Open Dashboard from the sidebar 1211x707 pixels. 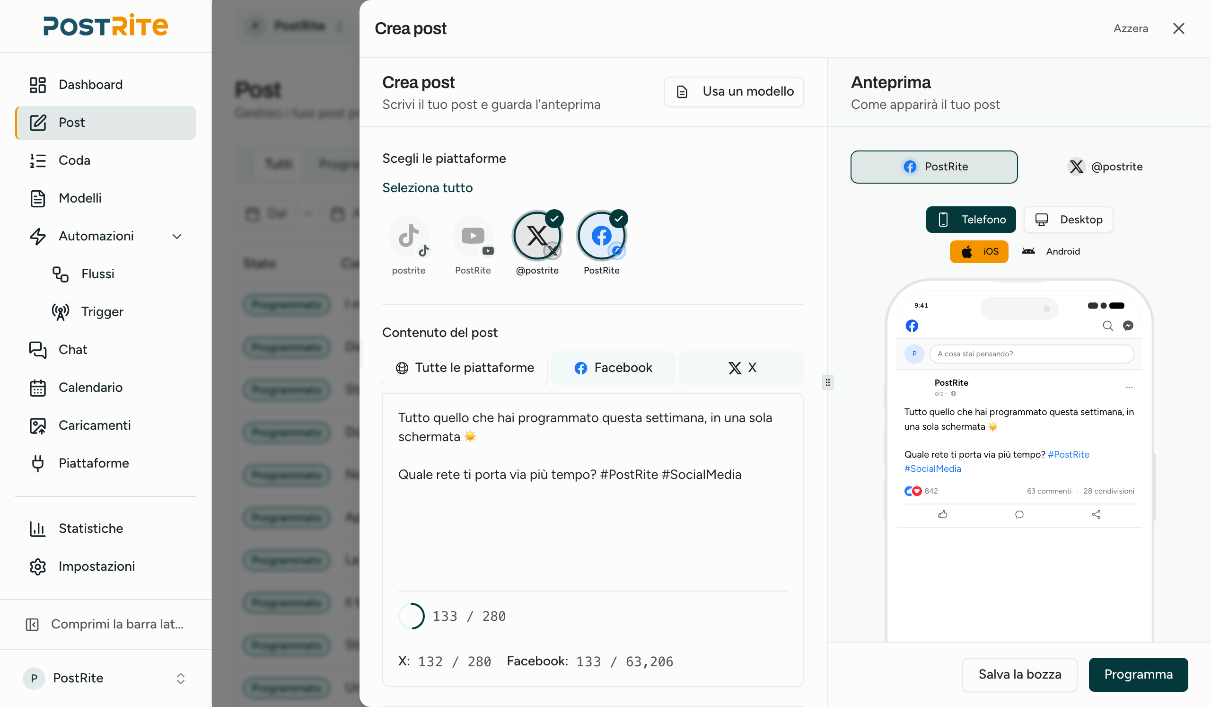105,85
